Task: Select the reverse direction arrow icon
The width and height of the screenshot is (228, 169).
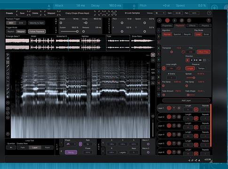Action: tap(191, 60)
